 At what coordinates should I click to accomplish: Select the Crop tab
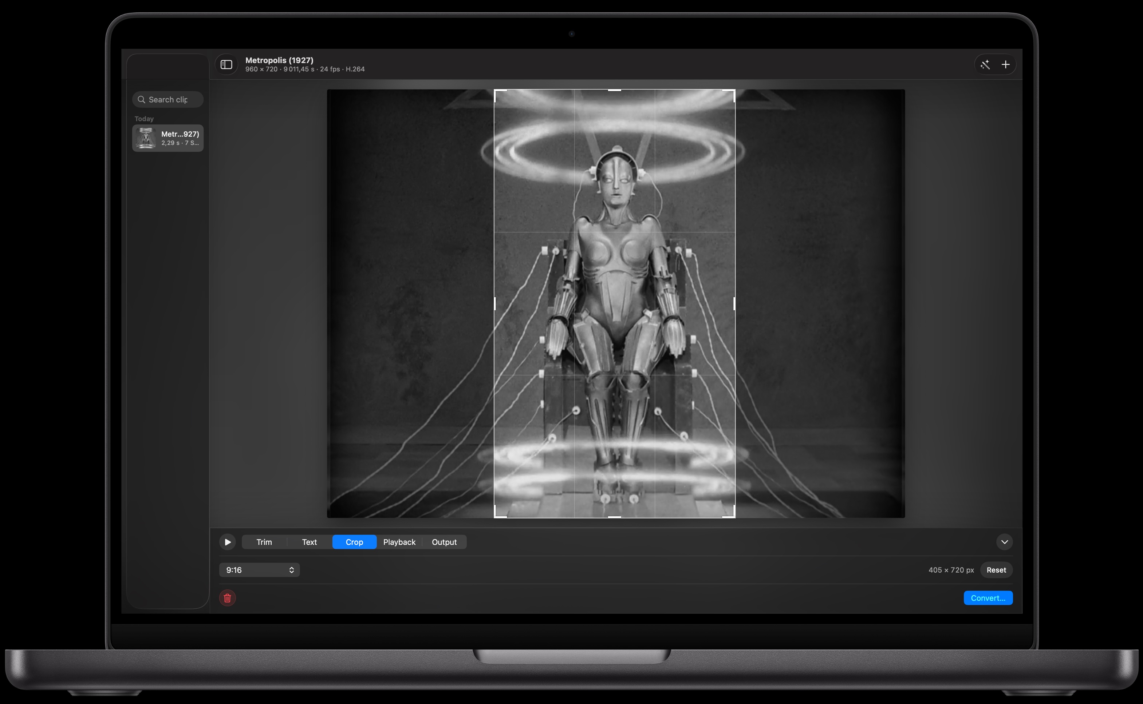355,542
